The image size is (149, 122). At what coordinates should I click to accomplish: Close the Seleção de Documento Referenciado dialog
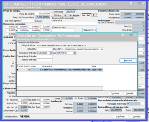click(x=135, y=35)
